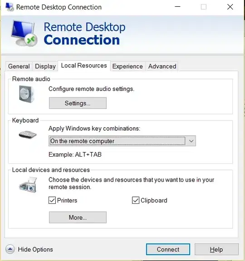Minimize the Remote Desktop Connection window
245x261 pixels.
pyautogui.click(x=177, y=7)
